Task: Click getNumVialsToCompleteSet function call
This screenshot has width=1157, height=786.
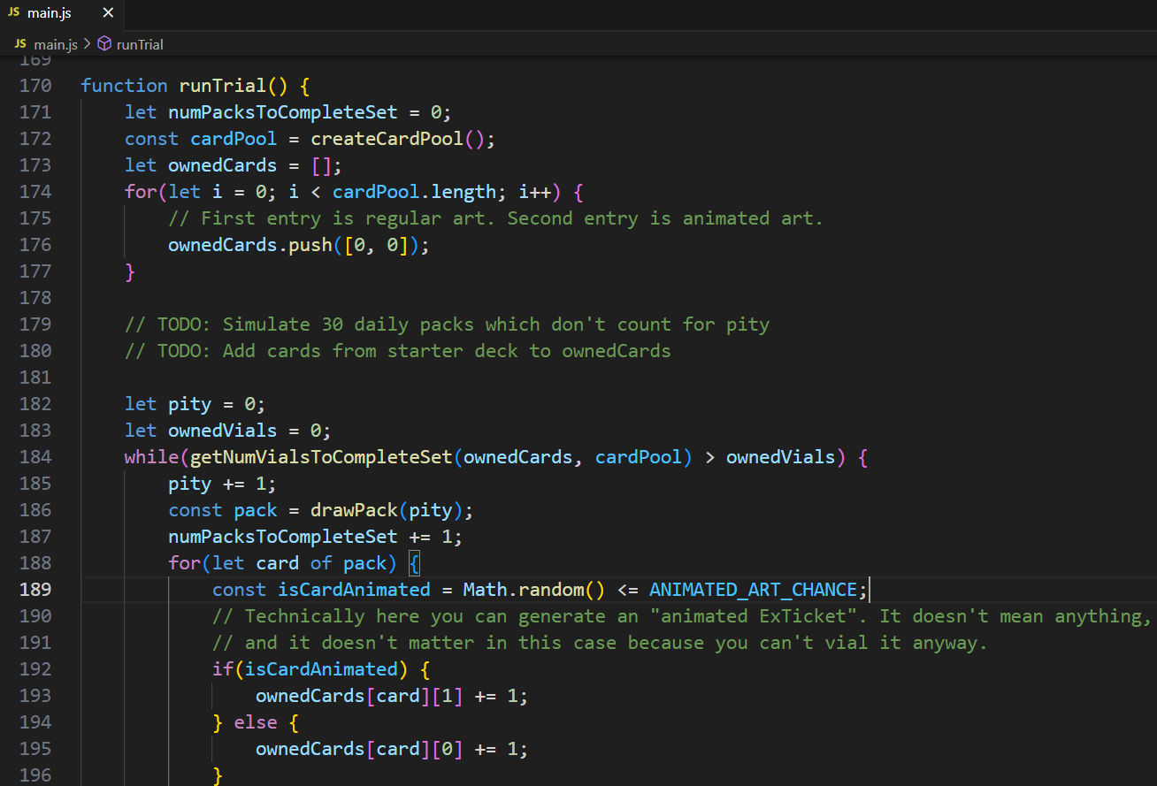Action: [x=321, y=457]
